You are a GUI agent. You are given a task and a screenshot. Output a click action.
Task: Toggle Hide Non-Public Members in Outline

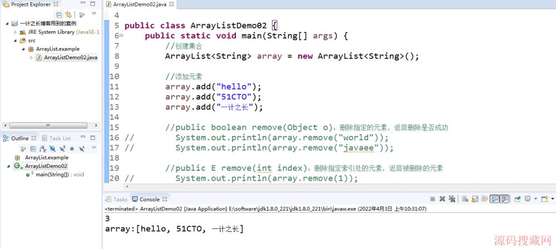point(72,148)
